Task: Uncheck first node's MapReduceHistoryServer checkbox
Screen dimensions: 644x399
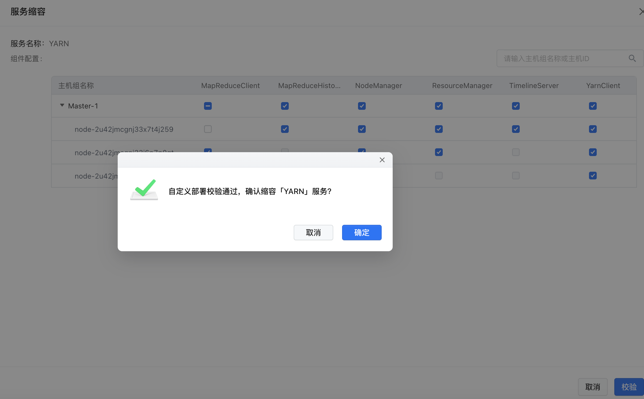Action: [285, 129]
